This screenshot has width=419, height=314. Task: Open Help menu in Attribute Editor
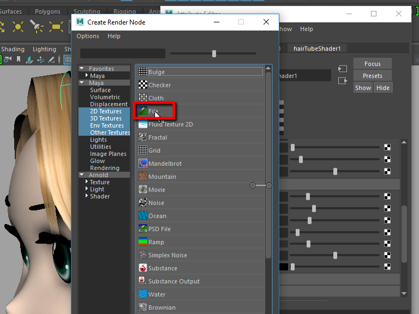coord(306,29)
